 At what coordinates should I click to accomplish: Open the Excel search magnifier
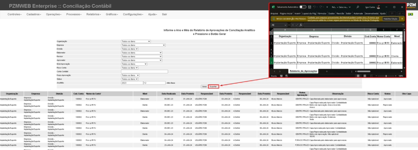(x=358, y=7)
